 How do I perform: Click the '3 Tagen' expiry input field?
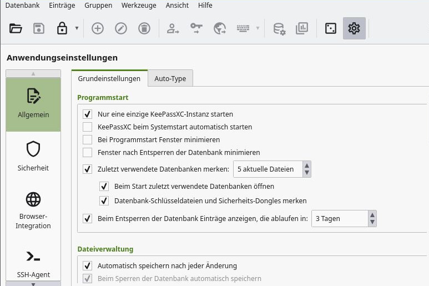(x=340, y=219)
